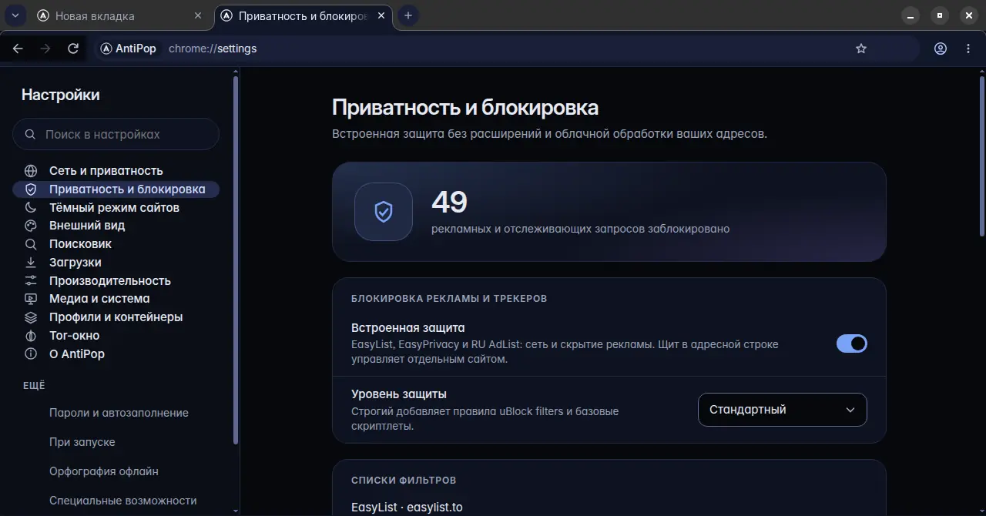Open Специальные возможности settings link
This screenshot has height=516, width=986.
click(x=123, y=501)
